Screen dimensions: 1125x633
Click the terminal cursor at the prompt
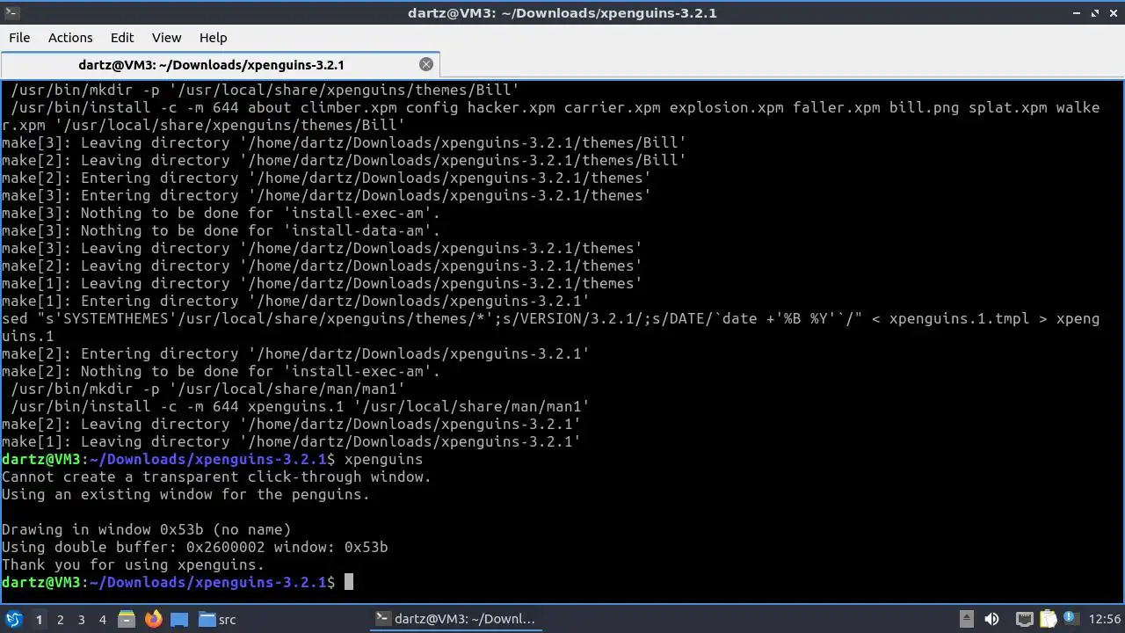coord(348,582)
